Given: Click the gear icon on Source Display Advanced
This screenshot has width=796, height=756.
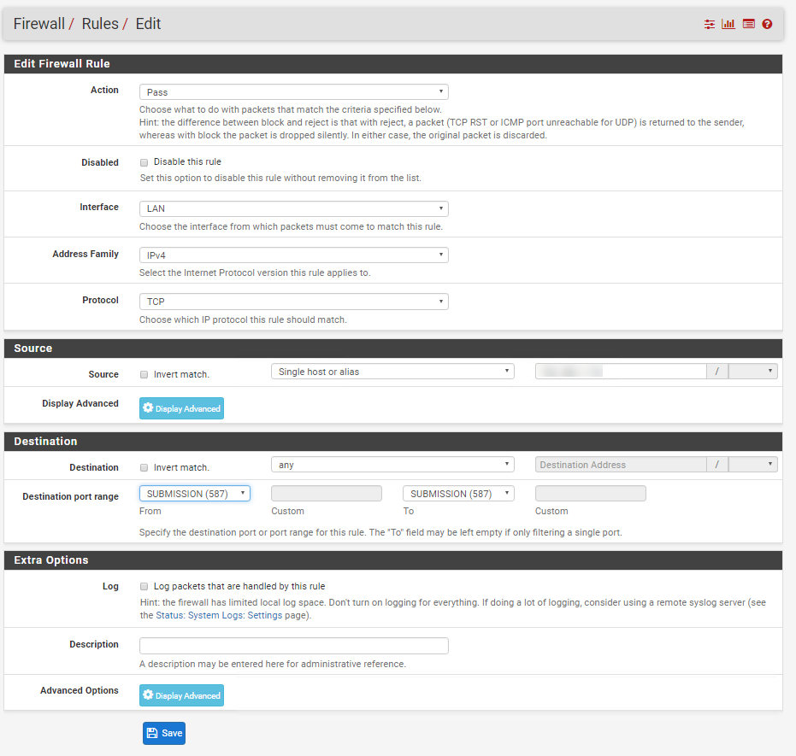Looking at the screenshot, I should tap(148, 408).
